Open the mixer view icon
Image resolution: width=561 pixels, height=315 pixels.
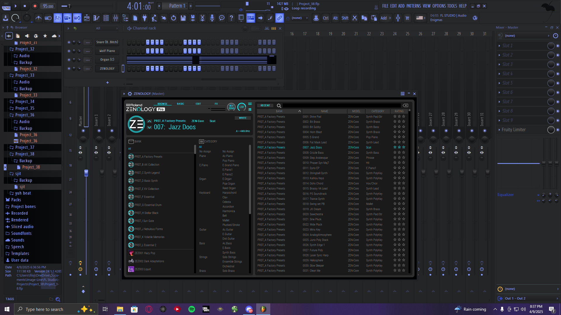[116, 18]
